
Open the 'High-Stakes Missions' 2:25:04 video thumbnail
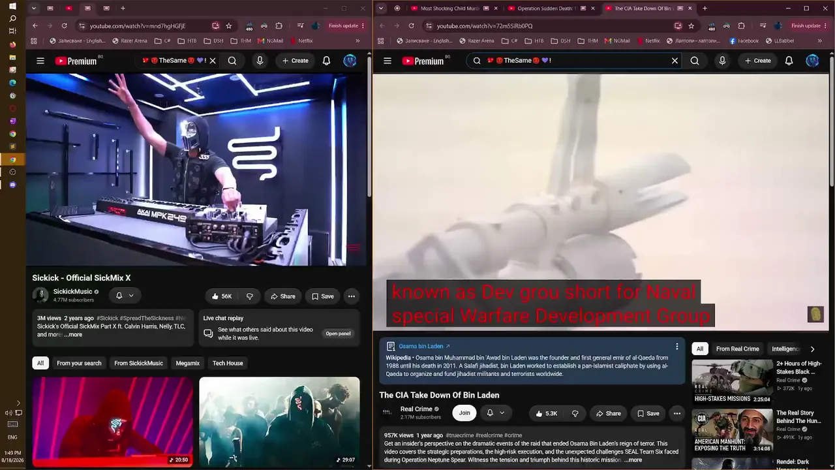732,381
